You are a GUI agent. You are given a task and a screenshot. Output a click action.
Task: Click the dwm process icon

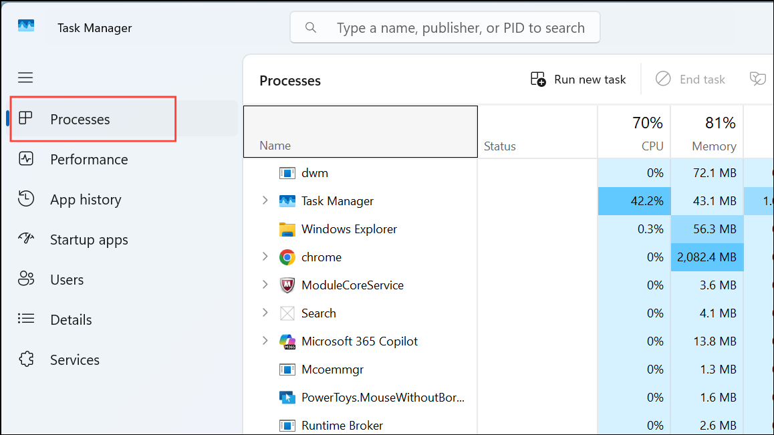point(287,173)
